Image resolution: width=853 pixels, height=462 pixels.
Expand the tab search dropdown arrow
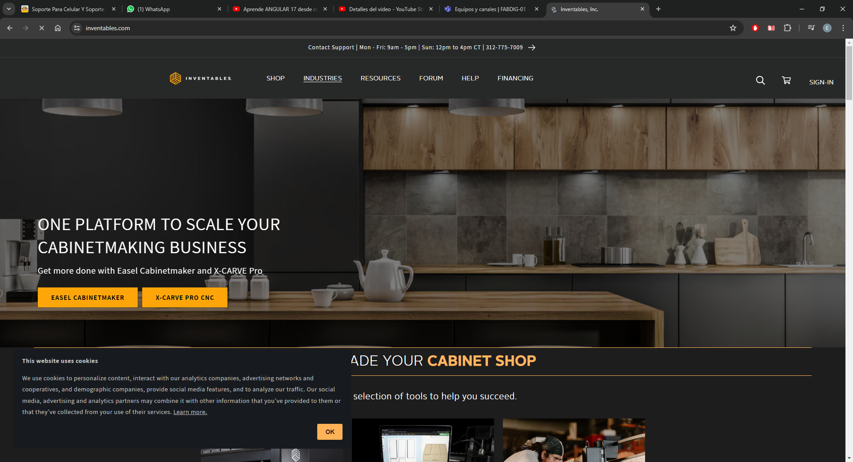[9, 9]
